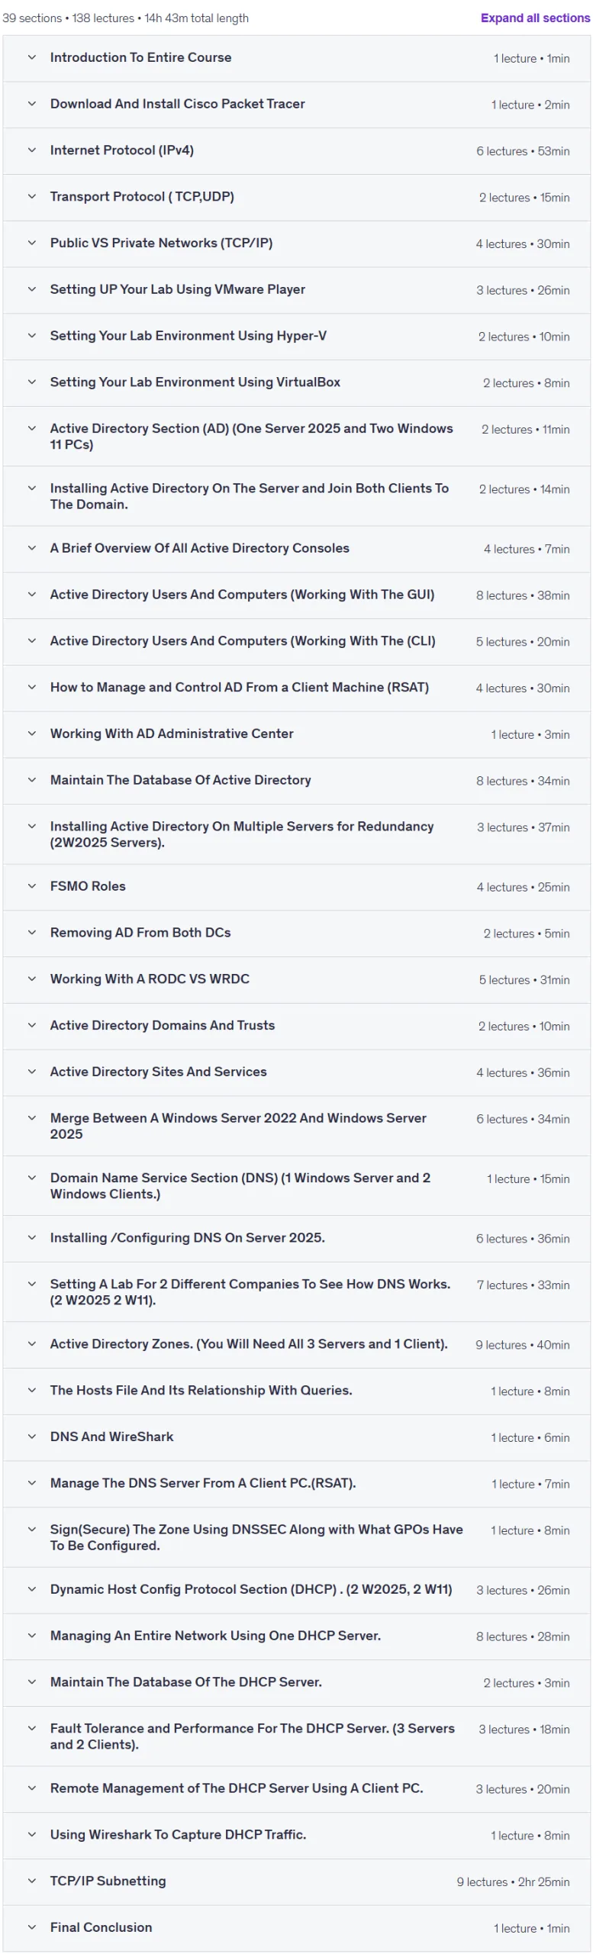
Task: Expand Maintain The Database Of Active Directory
Action: tap(296, 780)
